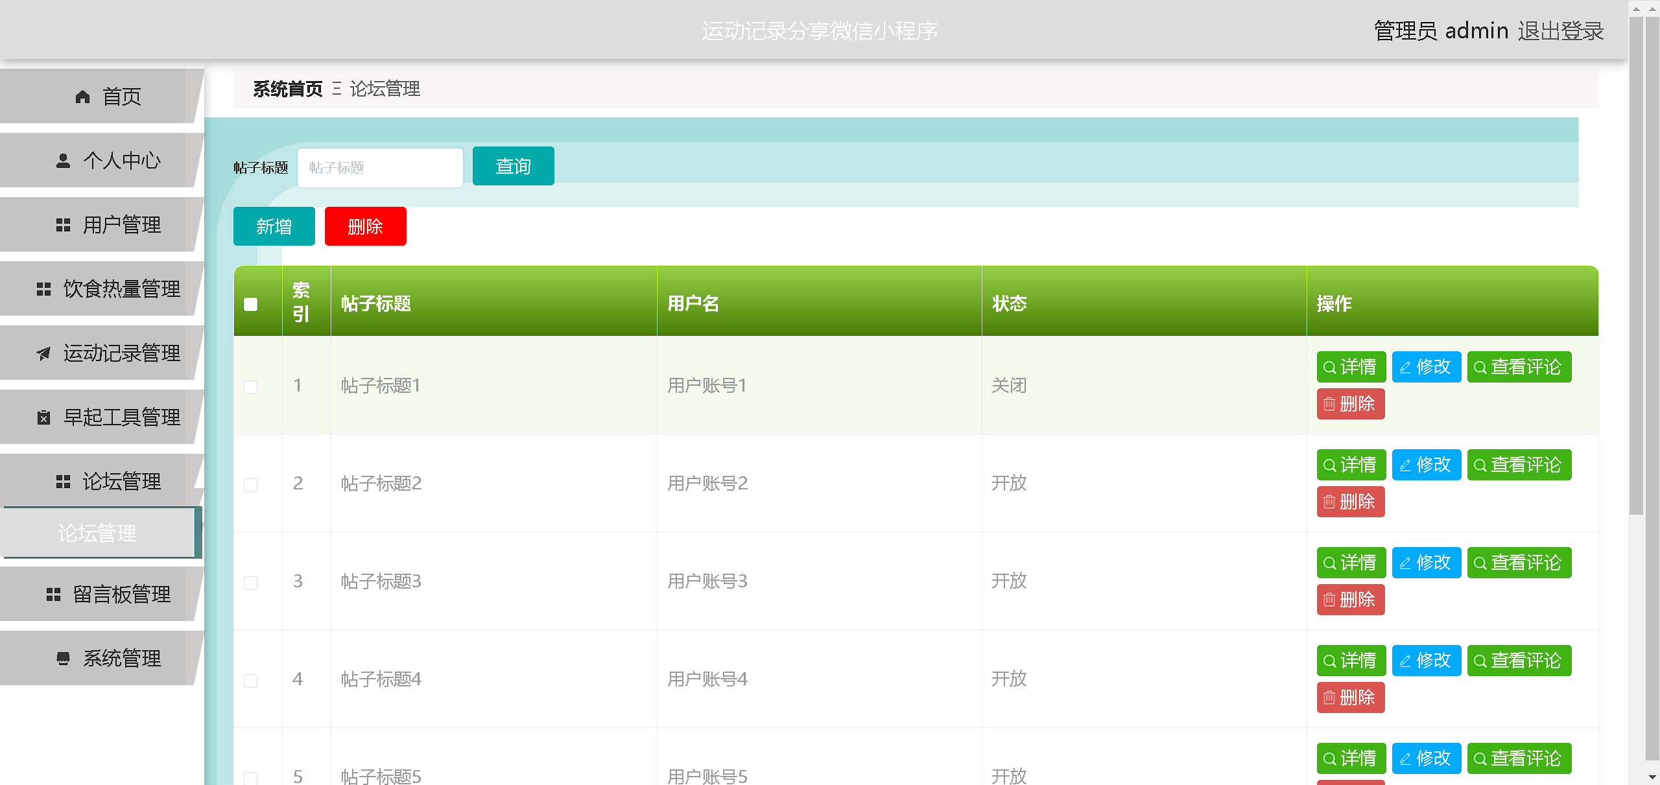This screenshot has height=785, width=1660.
Task: Click the 退出登录 logout link
Action: coord(1561,31)
